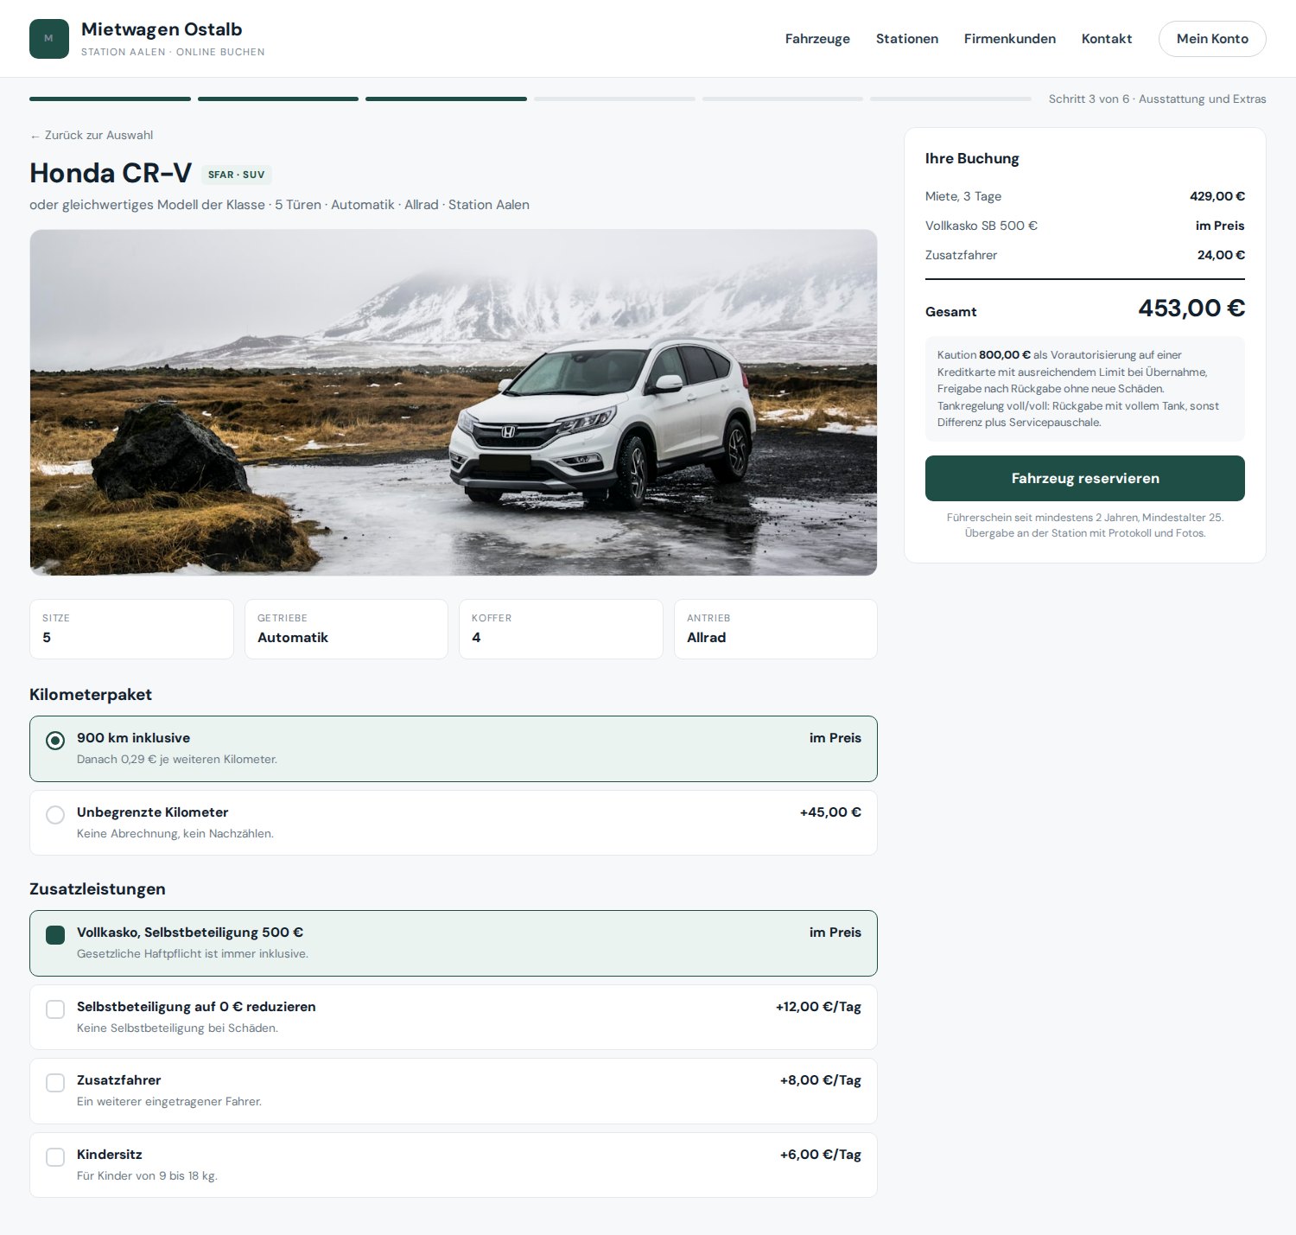Tick the Zusatzfahrer checkbox under Zusatzleistungen

click(55, 1083)
